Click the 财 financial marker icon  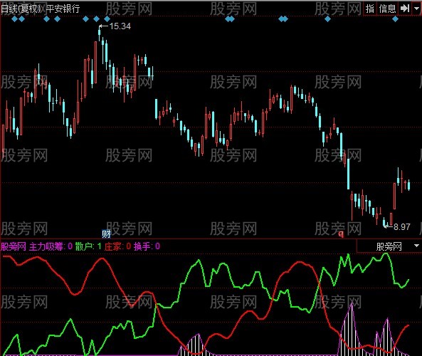click(x=106, y=234)
